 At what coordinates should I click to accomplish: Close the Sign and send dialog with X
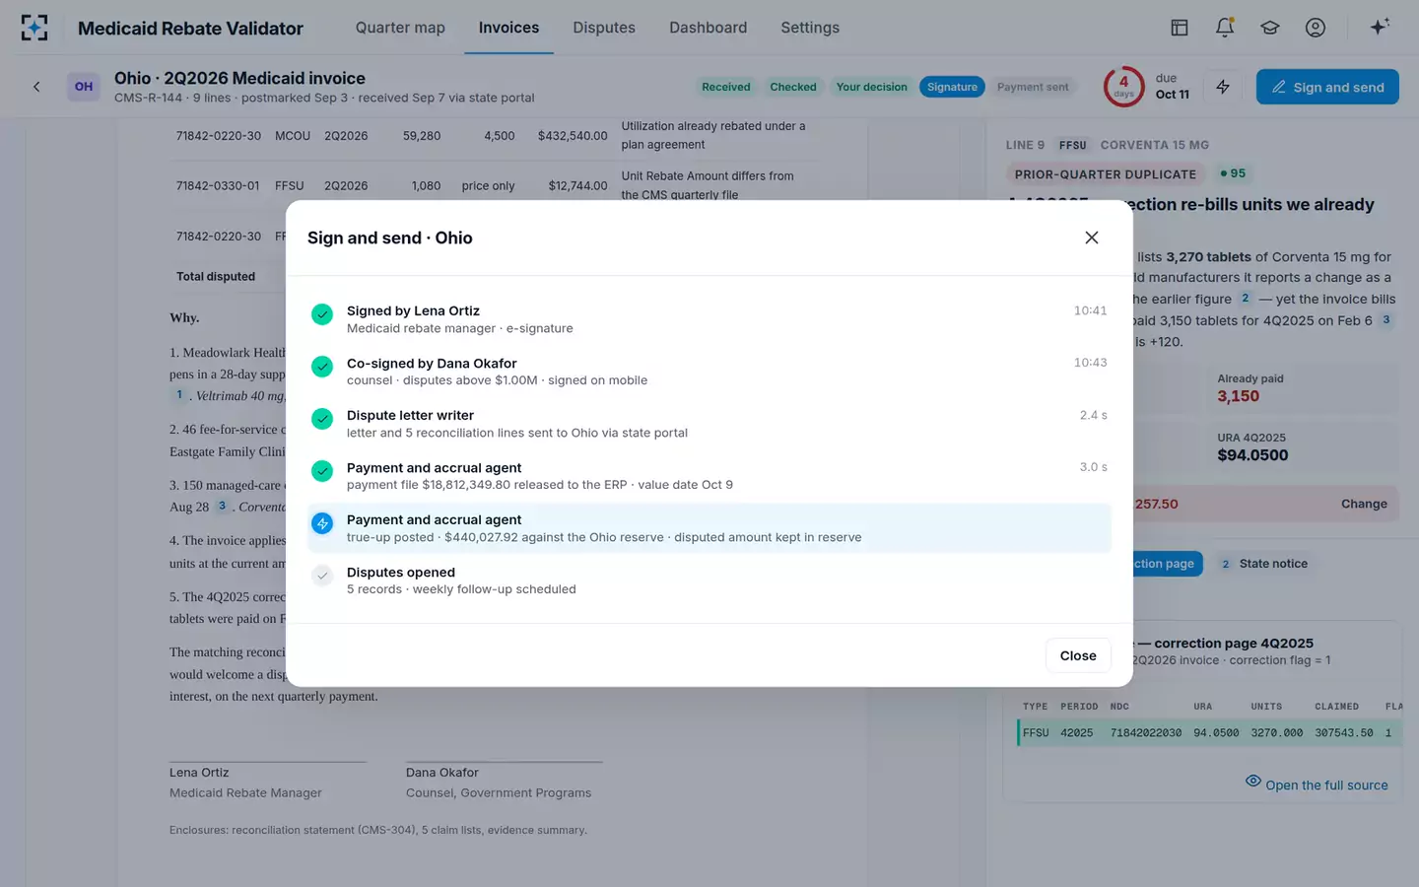click(x=1092, y=238)
